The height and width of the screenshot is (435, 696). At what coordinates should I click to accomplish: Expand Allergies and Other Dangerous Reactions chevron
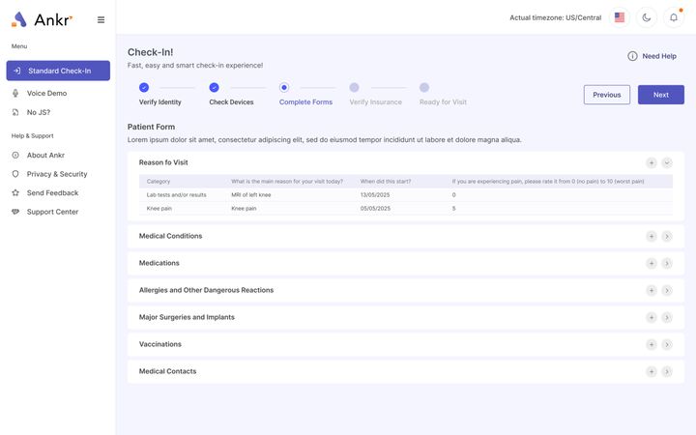(667, 291)
